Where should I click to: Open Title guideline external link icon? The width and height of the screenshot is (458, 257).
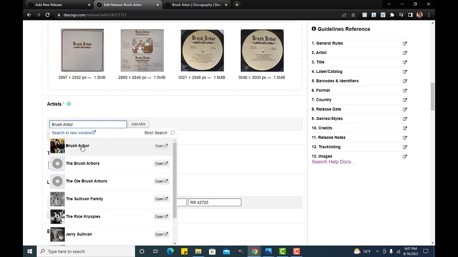click(405, 62)
